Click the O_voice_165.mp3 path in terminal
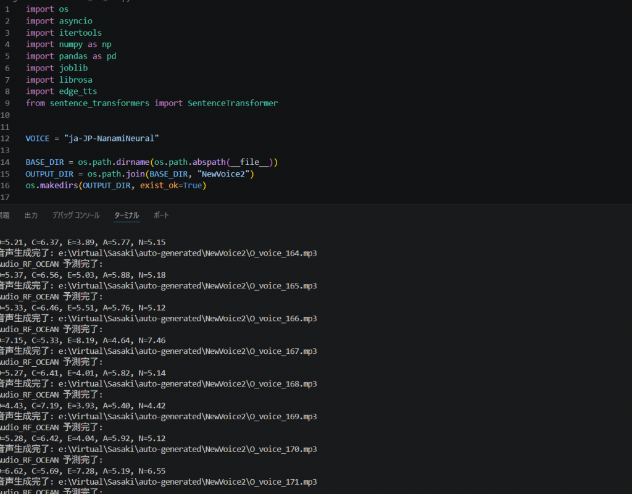The height and width of the screenshot is (494, 632). [x=188, y=286]
